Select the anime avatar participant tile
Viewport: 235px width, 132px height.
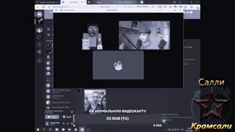click(x=118, y=65)
